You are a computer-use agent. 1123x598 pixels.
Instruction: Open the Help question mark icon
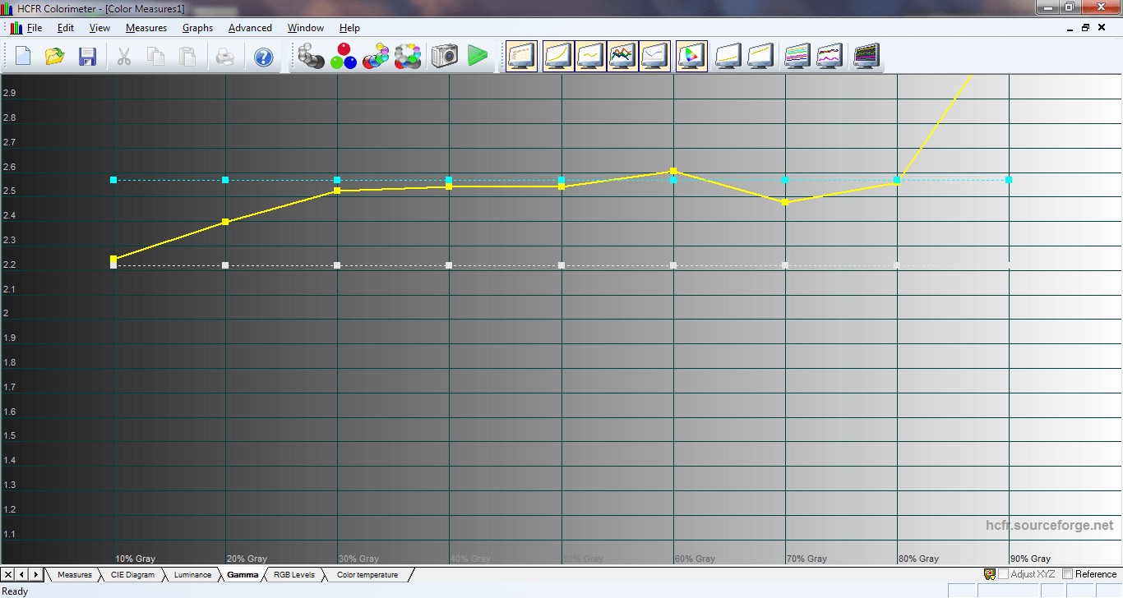pos(263,57)
